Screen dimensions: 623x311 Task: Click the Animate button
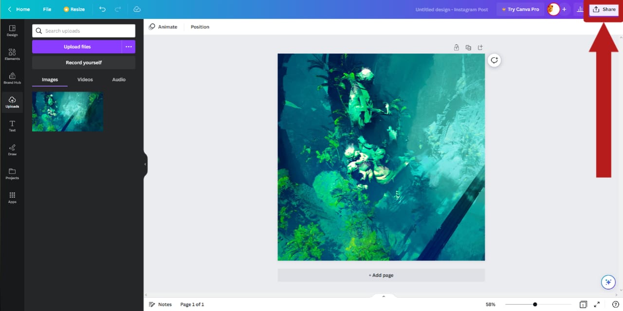pyautogui.click(x=163, y=27)
